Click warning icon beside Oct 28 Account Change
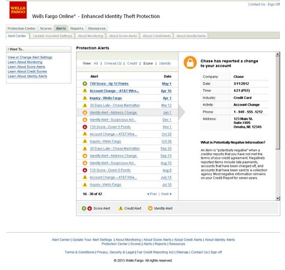Screen dimensions: 285x270 [85, 134]
